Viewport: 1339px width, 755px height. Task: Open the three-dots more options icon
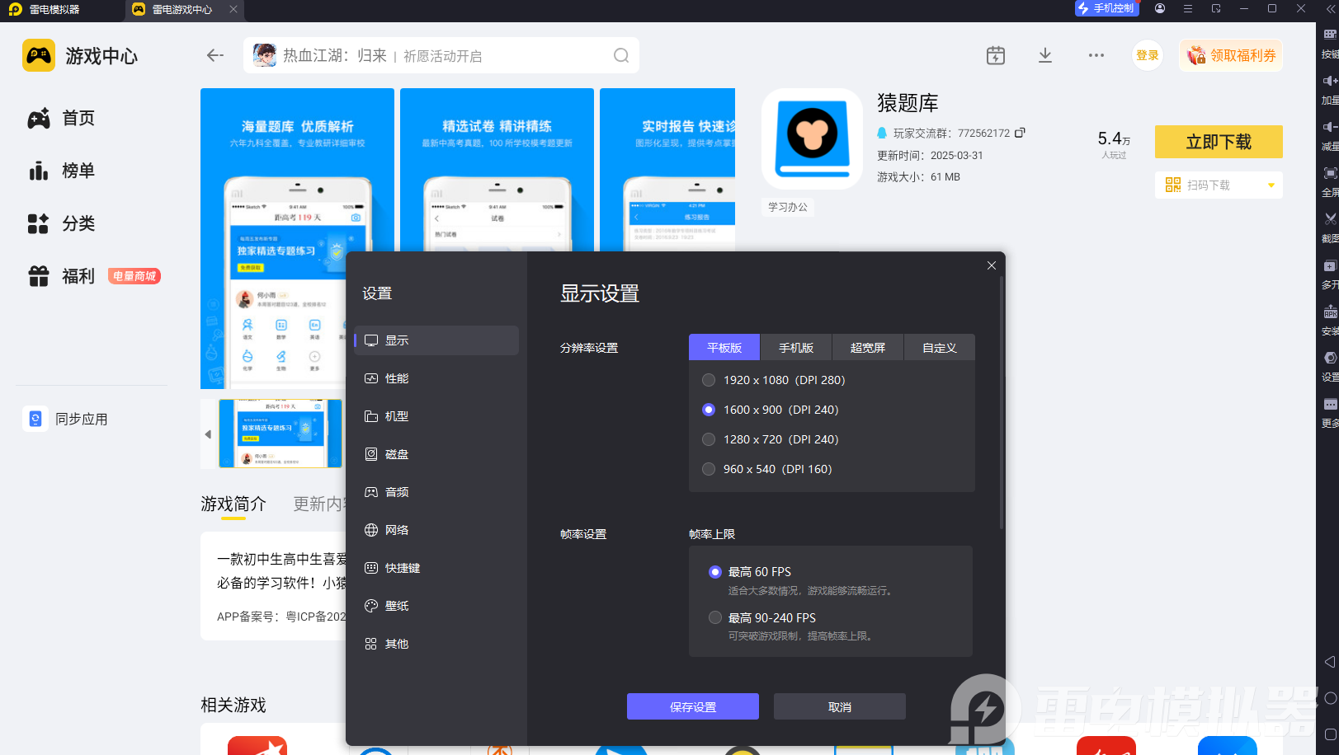tap(1096, 55)
